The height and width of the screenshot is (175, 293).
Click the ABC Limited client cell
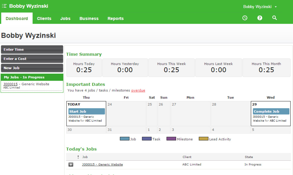tap(192, 164)
